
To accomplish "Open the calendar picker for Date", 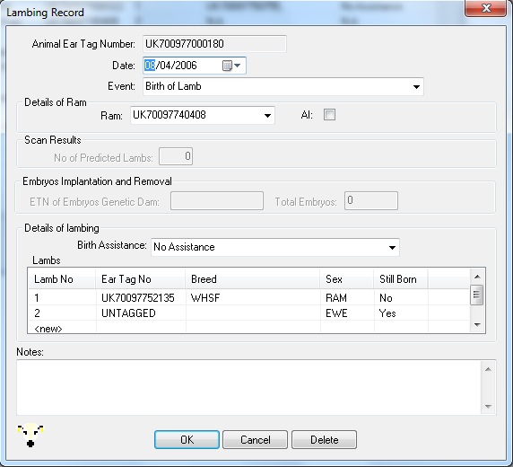I will (x=231, y=66).
